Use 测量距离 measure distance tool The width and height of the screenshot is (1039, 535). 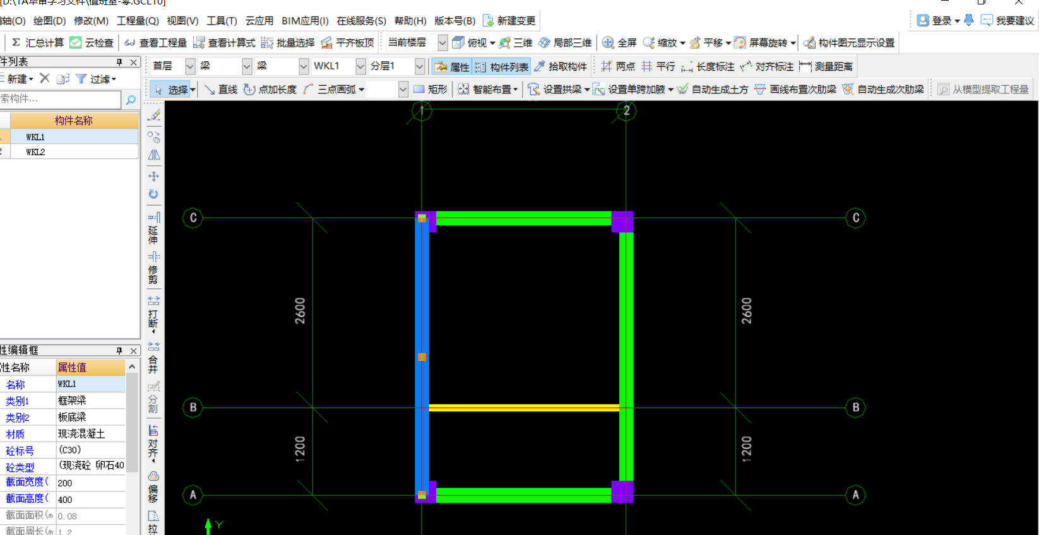click(826, 66)
